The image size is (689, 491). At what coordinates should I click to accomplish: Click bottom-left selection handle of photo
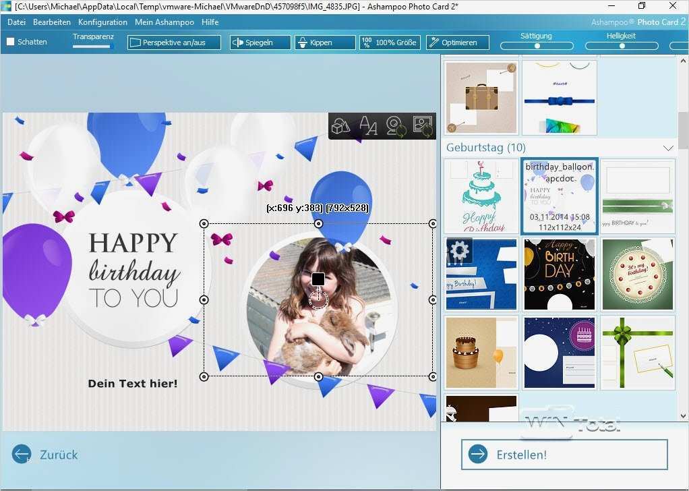click(204, 376)
